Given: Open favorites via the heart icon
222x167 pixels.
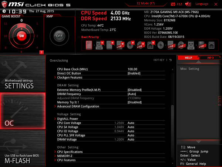Looking at the screenshot, I should 188,4.
